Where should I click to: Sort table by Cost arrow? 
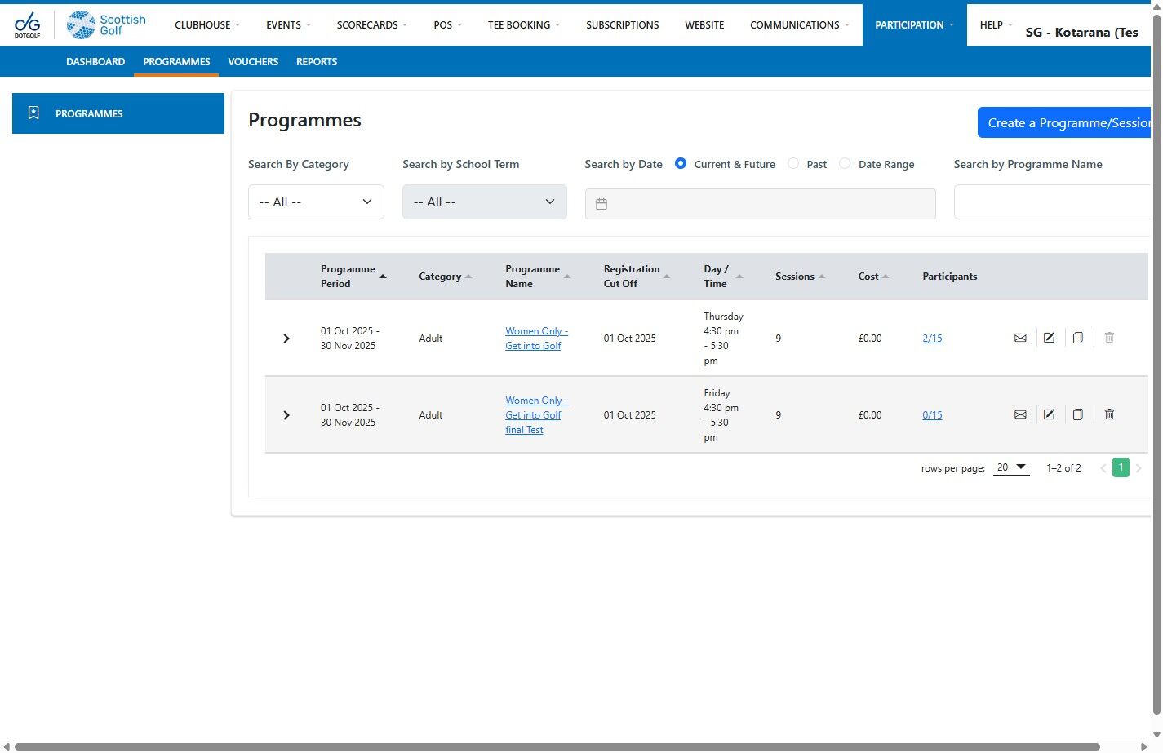(x=886, y=277)
